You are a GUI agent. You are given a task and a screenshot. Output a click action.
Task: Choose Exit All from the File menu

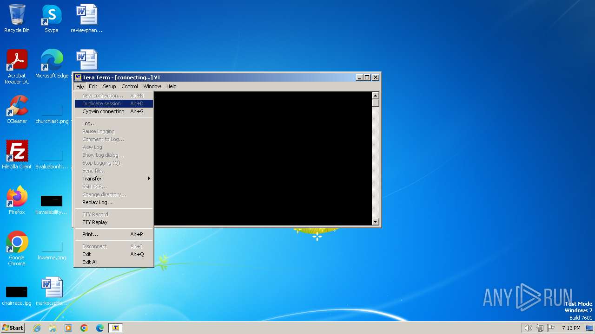[114, 262]
